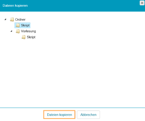Cancel with the Abbrechen button
Viewport: 145px width, 121px height.
point(88,115)
